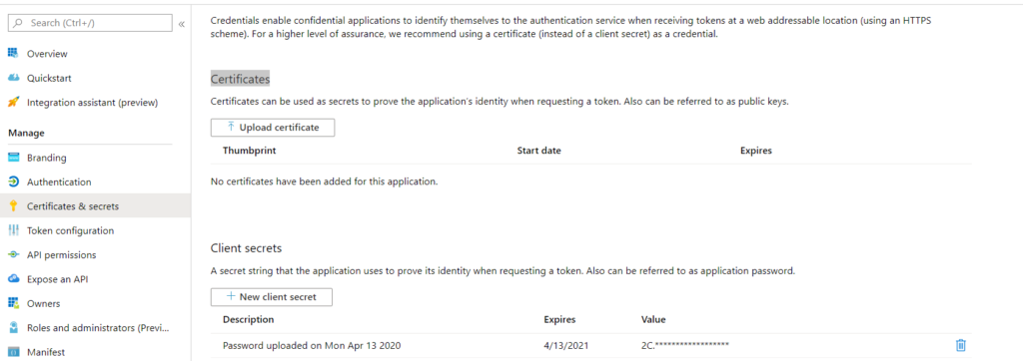Click the Integration assistant rocket icon
1023x361 pixels.
[x=13, y=103]
